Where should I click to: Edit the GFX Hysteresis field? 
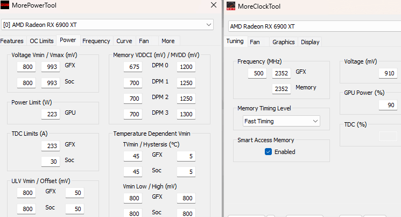[186, 156]
